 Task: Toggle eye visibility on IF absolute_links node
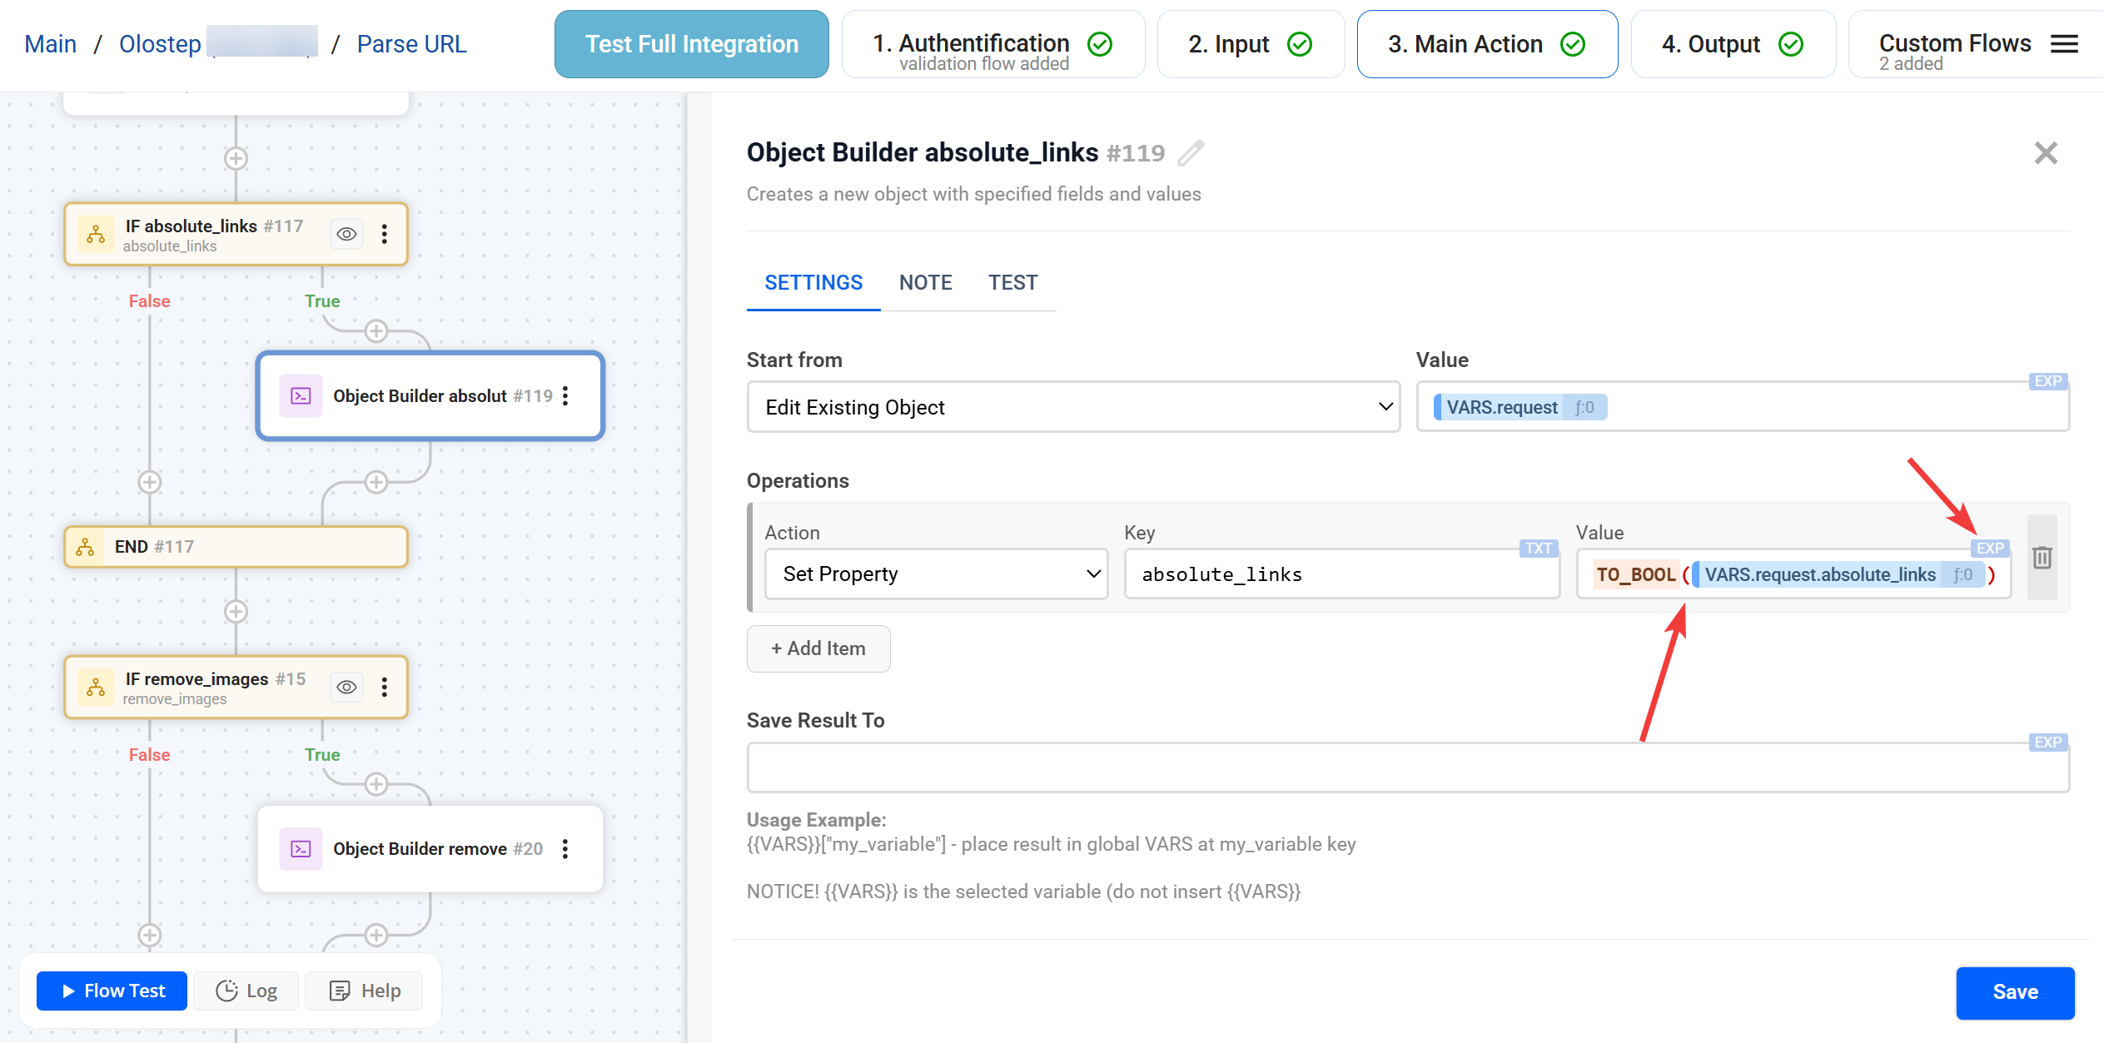[x=346, y=234]
